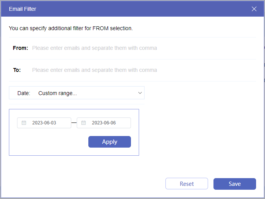This screenshot has height=199, width=265.
Task: Click the dash between the date fields
Action: (x=74, y=123)
